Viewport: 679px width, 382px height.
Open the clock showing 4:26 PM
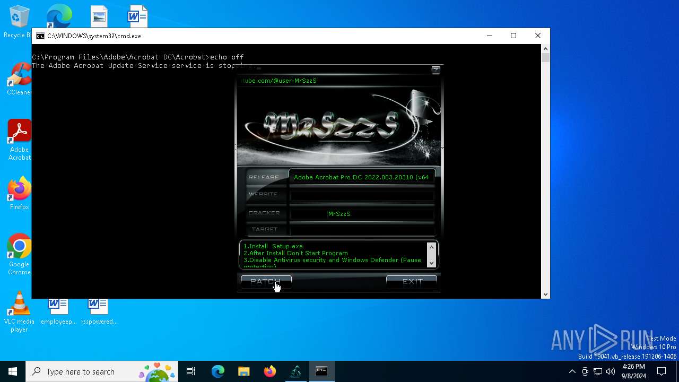(x=633, y=371)
